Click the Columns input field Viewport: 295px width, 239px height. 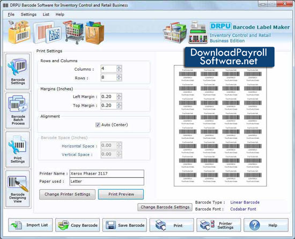tap(109, 69)
